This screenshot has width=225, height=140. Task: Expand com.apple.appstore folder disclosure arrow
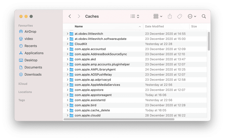click(x=67, y=90)
